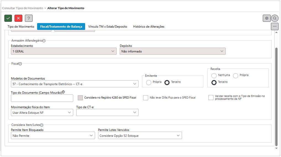Expand the Tipo de CT-e dropdown
This screenshot has width=281, height=157.
point(107,112)
